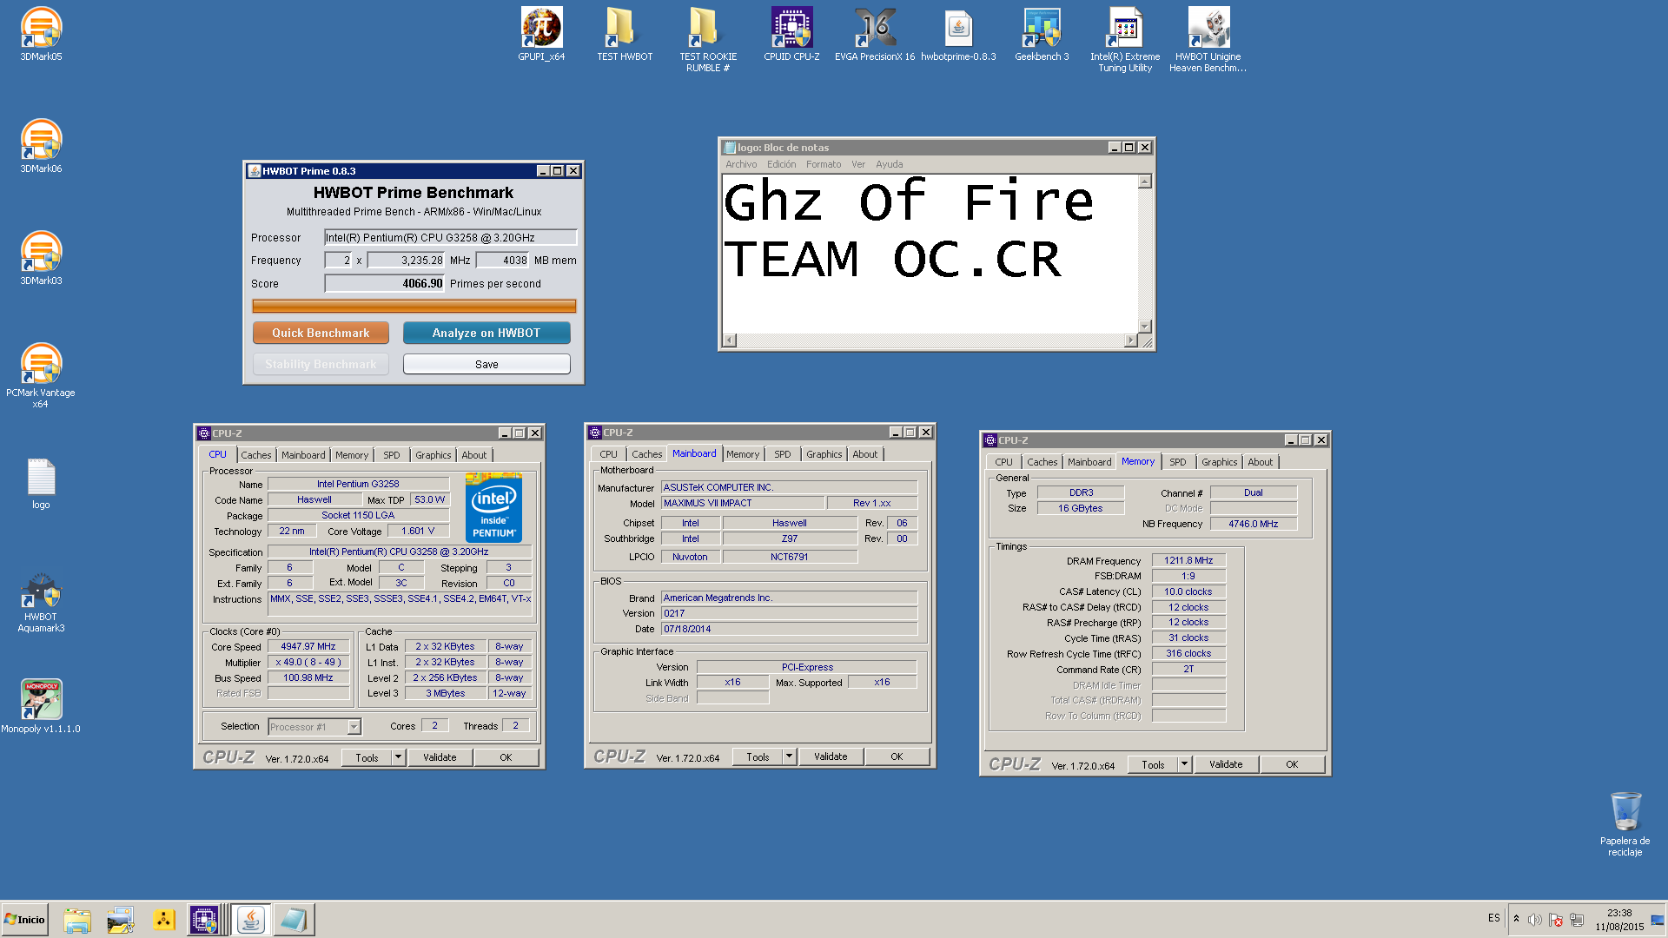Open About tab in middle CPU-Z window

coord(864,454)
